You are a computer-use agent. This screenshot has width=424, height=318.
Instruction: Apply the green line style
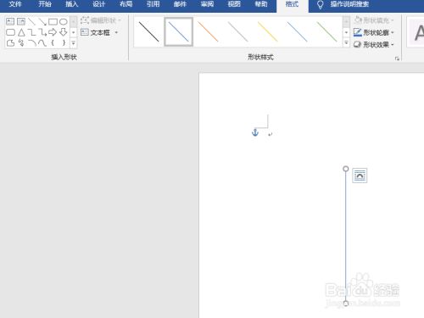point(327,31)
